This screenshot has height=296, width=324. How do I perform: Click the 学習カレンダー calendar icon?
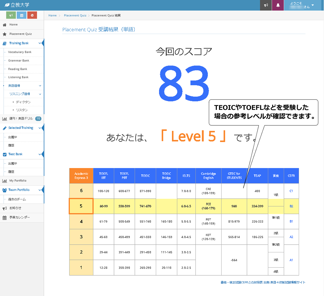[4, 218]
